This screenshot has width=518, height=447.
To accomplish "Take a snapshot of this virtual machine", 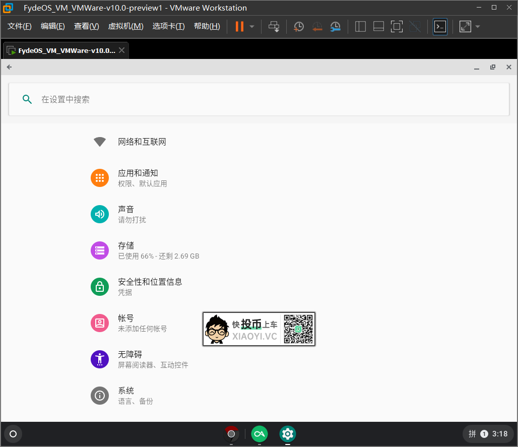I will point(299,26).
